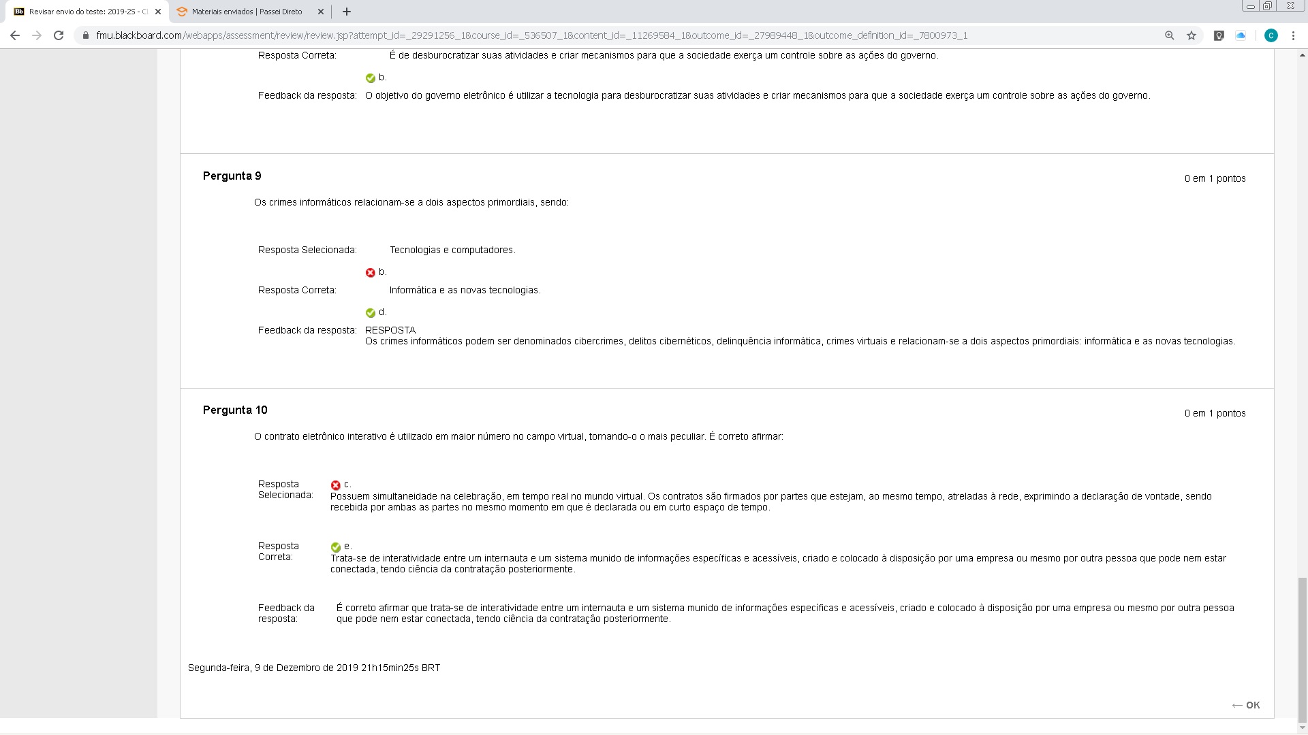The height and width of the screenshot is (735, 1308).
Task: Switch to Materiais enviados Passei Direto tab
Action: [247, 12]
